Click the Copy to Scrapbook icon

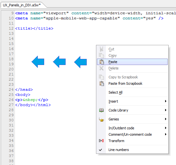101,77
